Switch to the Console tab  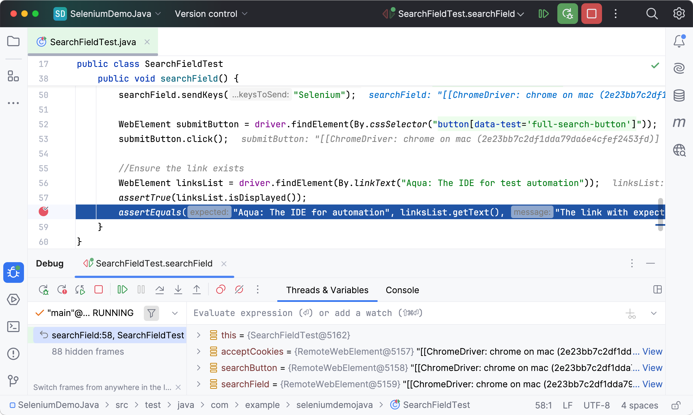[x=402, y=290]
